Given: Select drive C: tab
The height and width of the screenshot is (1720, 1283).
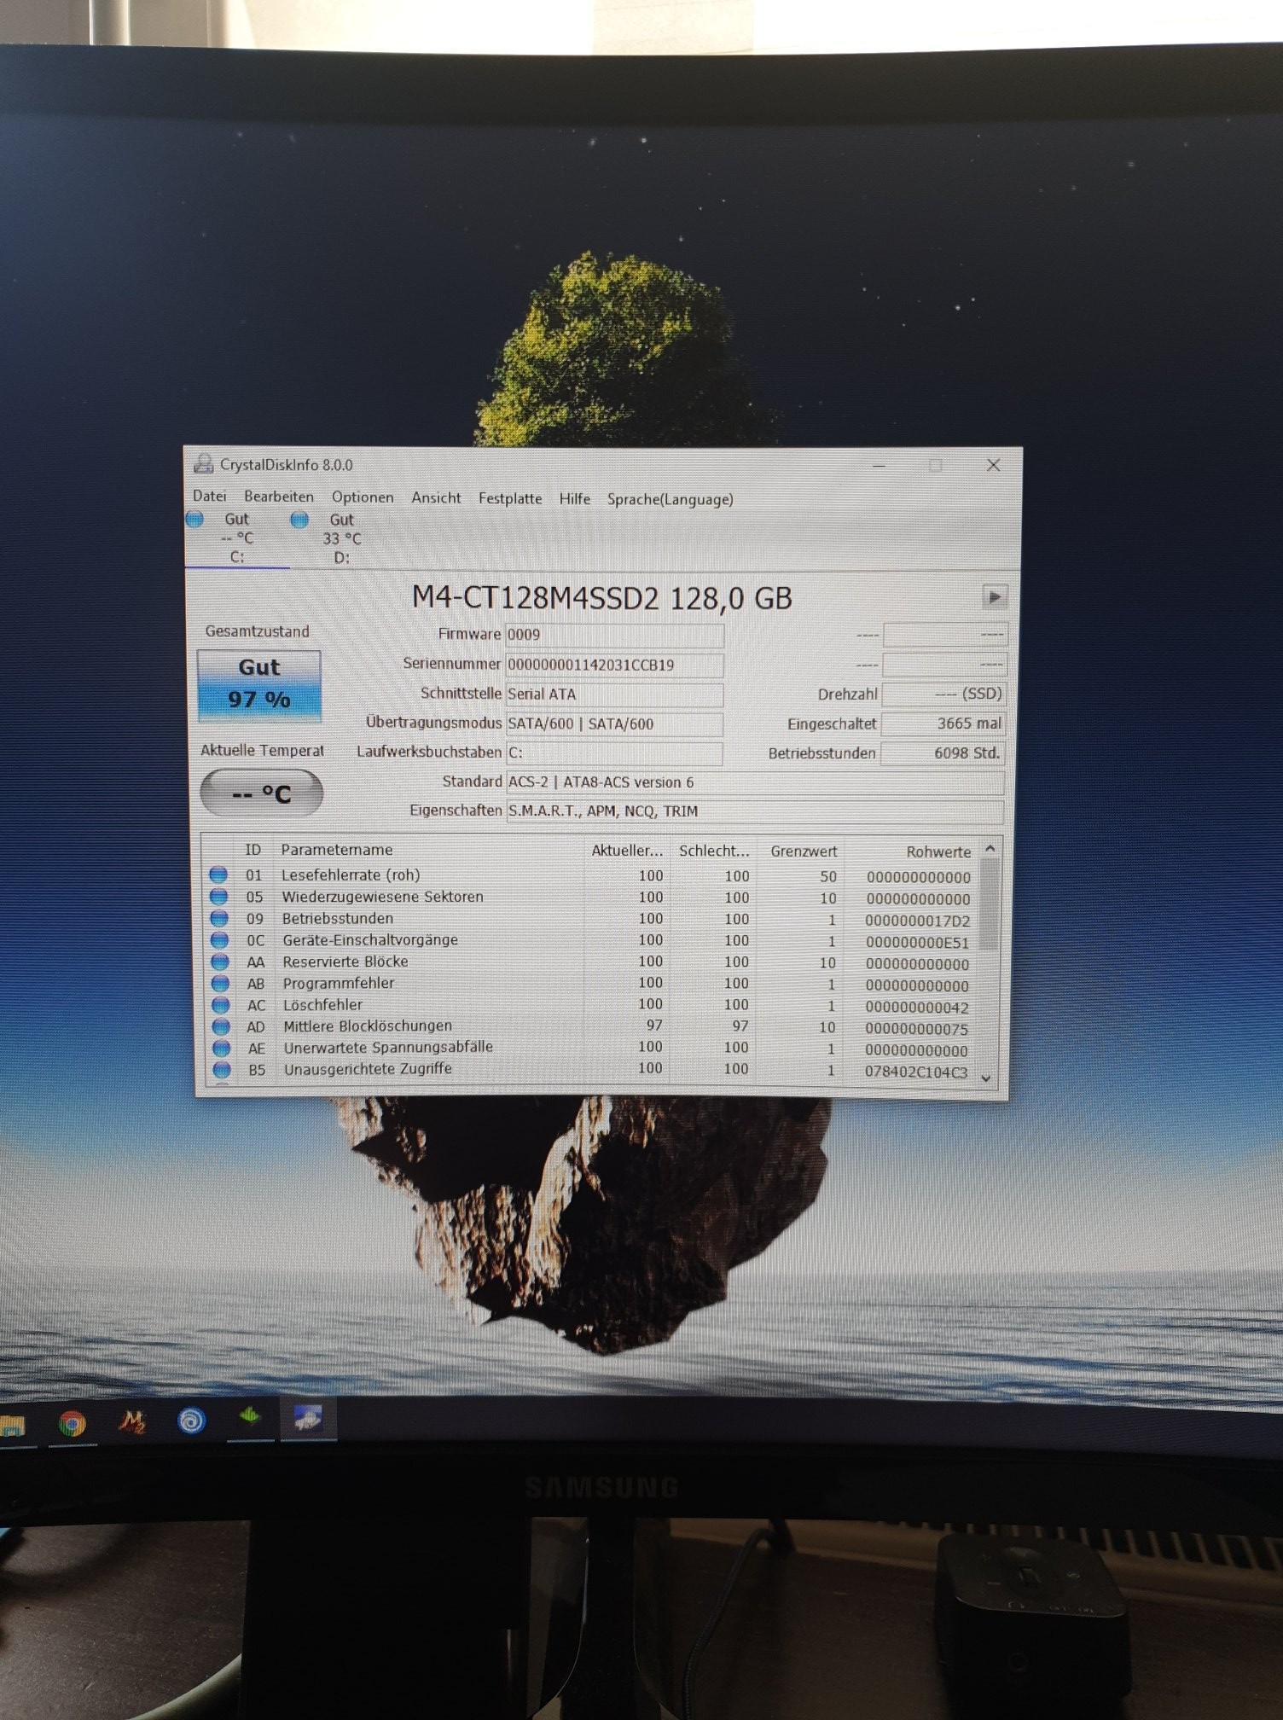Looking at the screenshot, I should pos(237,537).
